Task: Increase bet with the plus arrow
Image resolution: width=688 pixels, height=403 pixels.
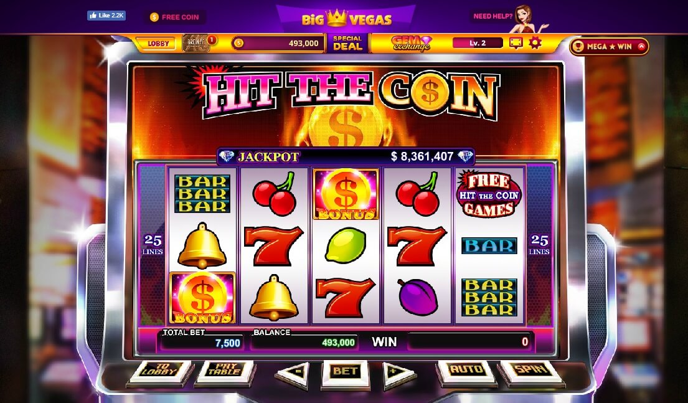Action: (x=398, y=374)
